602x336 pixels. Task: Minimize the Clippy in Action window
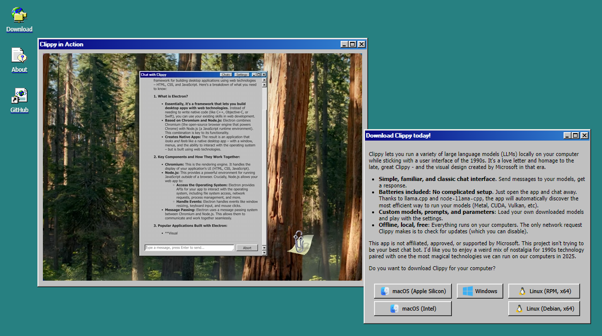pyautogui.click(x=344, y=44)
